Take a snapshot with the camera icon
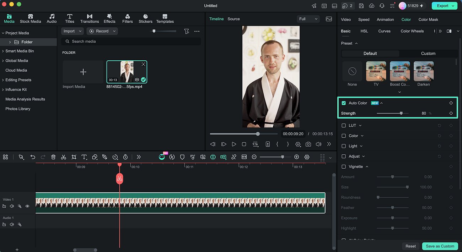Viewport: 462px width, 252px height. click(x=308, y=144)
